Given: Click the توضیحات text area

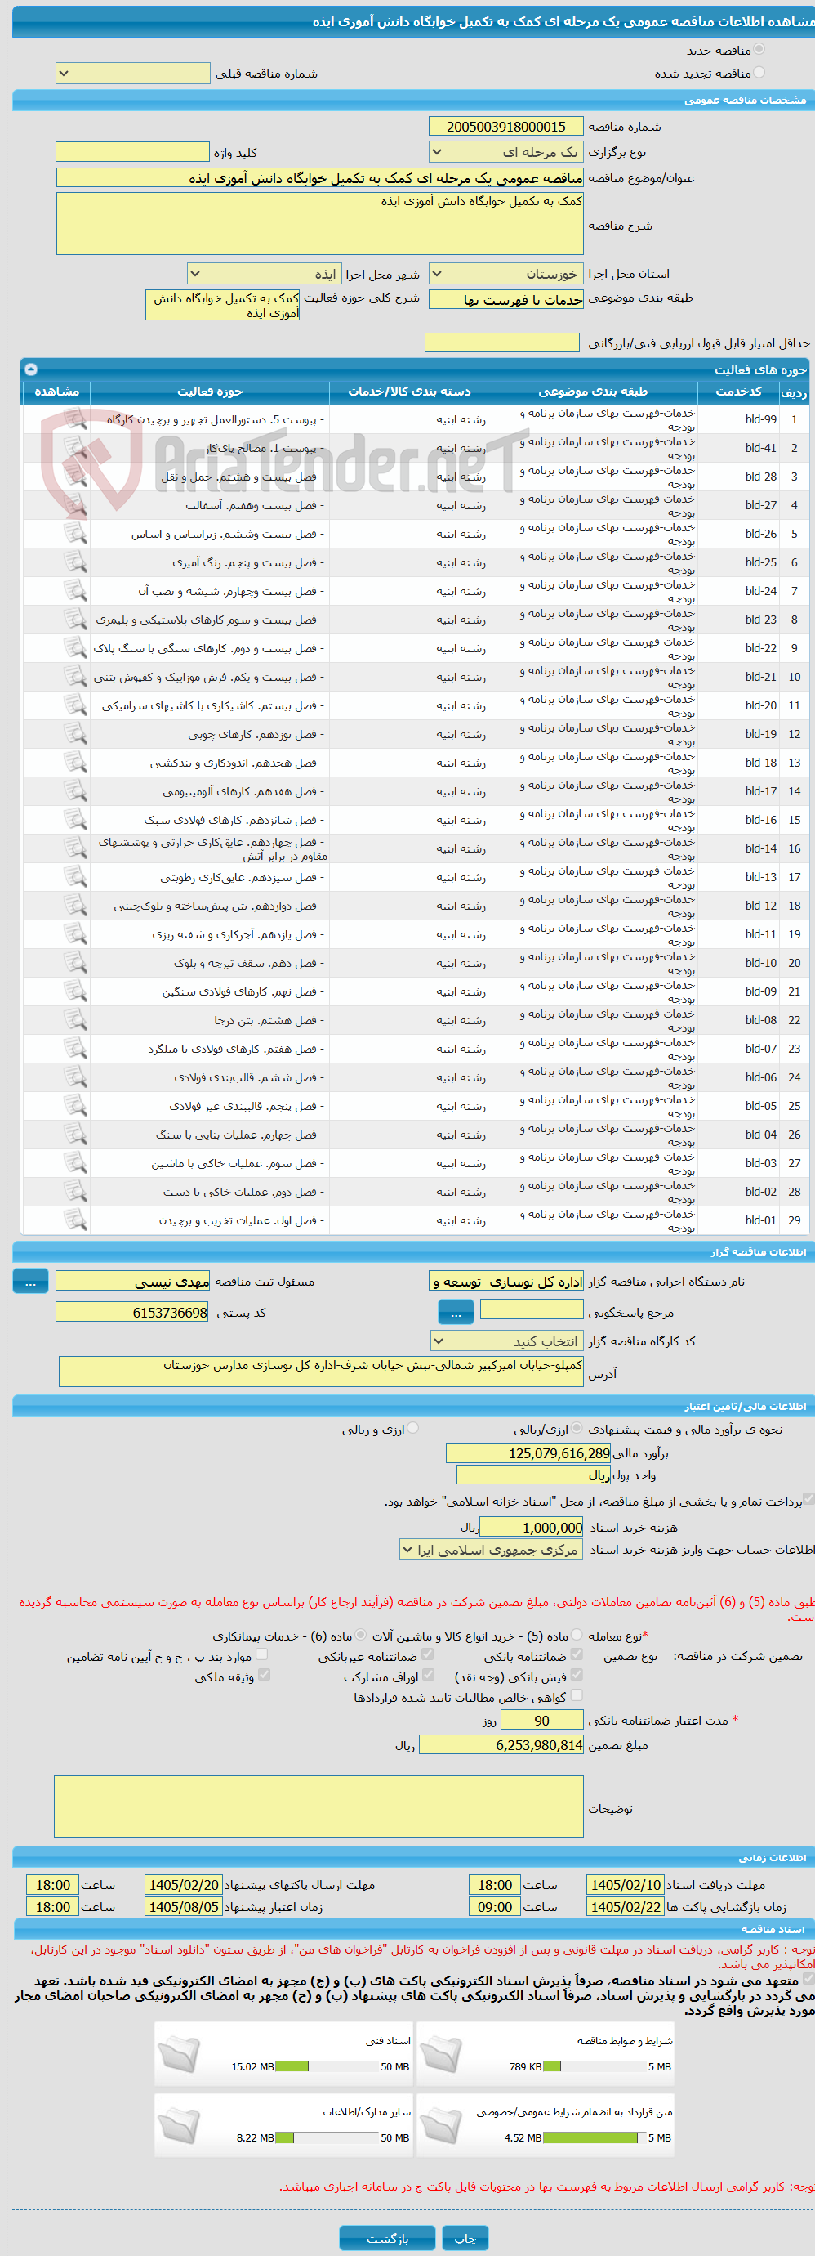Looking at the screenshot, I should click(x=318, y=1806).
